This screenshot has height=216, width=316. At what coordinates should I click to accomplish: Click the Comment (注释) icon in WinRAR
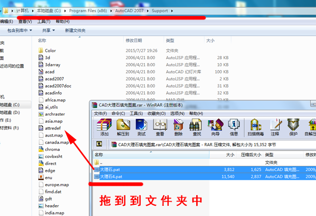(275, 127)
